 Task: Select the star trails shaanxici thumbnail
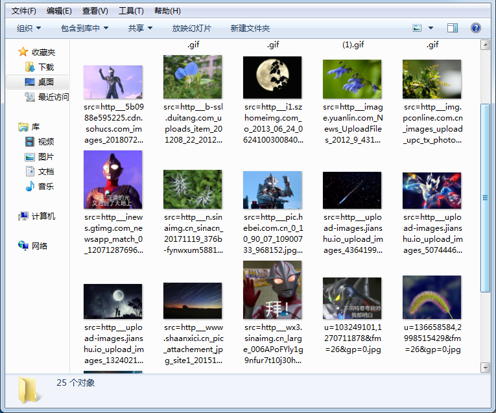[x=193, y=301]
